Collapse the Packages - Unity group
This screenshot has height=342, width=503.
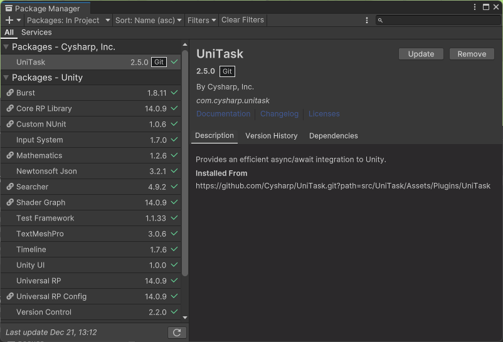pos(6,78)
